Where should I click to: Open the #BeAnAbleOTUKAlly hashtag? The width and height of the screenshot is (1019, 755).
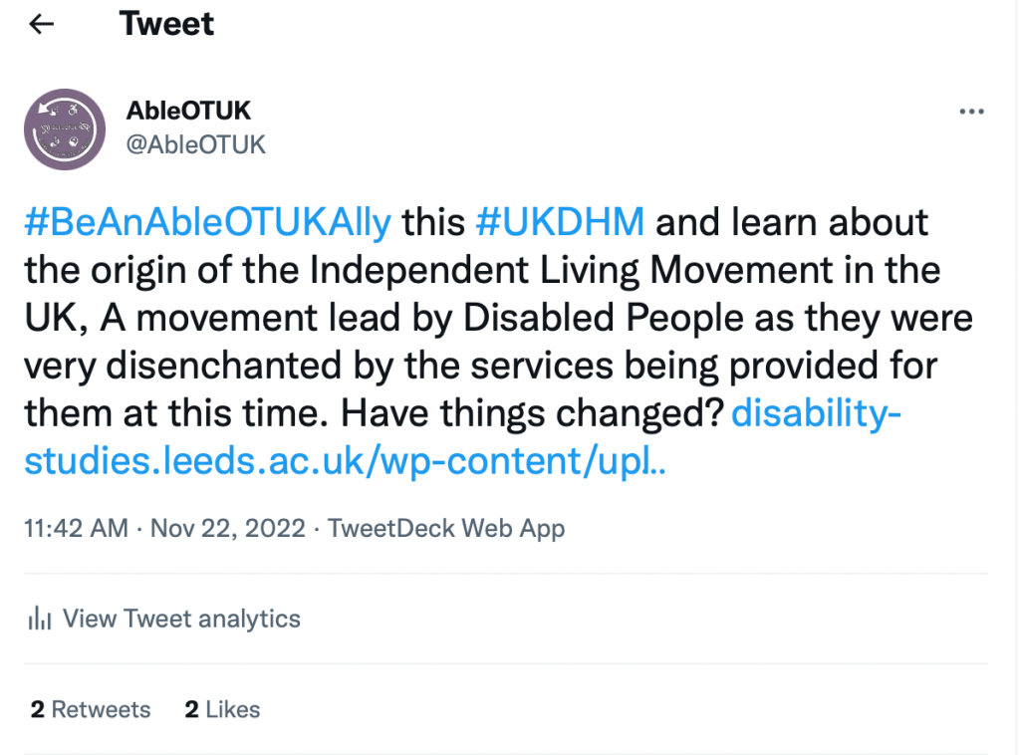tap(207, 221)
